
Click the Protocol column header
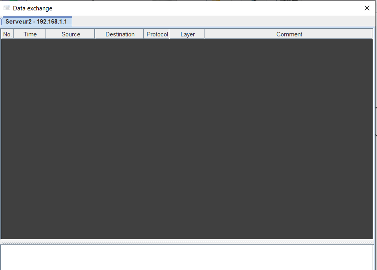coord(157,34)
